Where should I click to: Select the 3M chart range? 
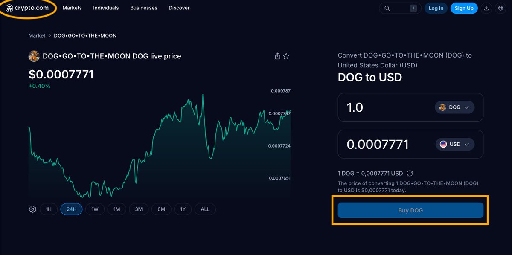click(139, 209)
